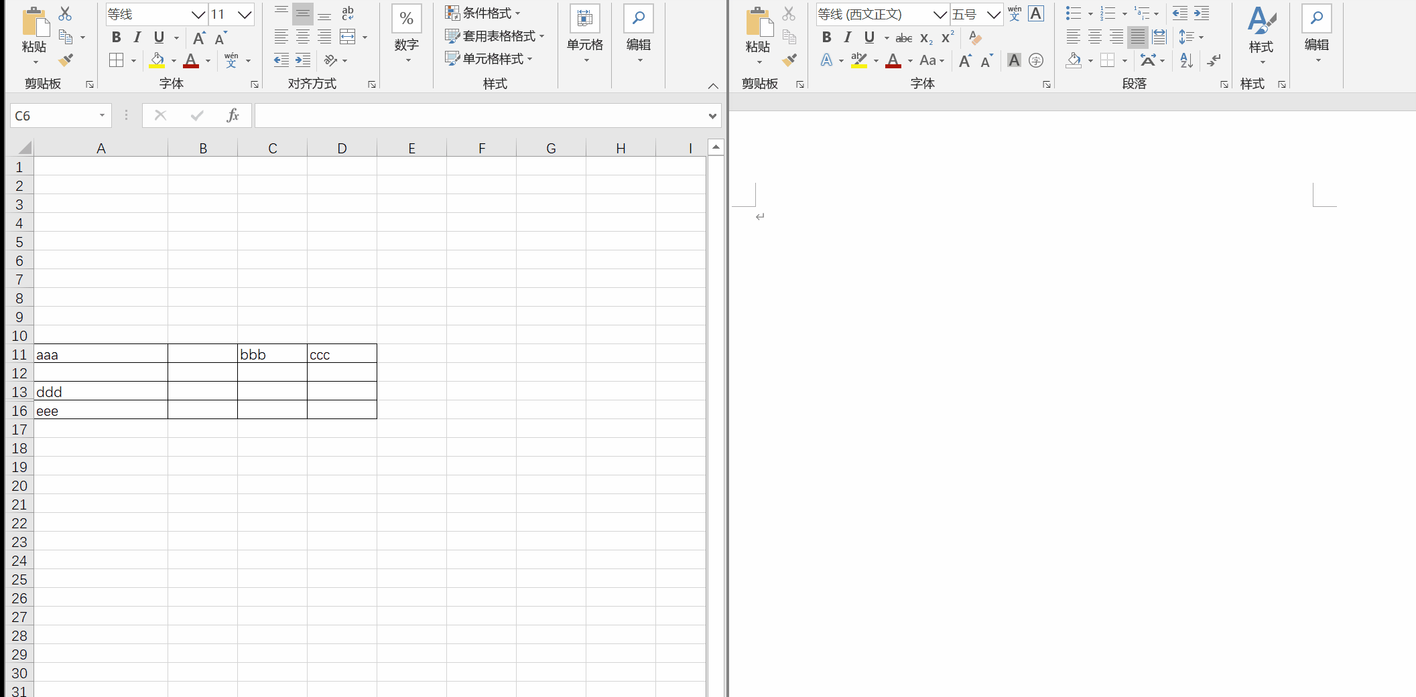1416x697 pixels.
Task: Click Sort icon in Word paragraph group
Action: click(x=1187, y=60)
